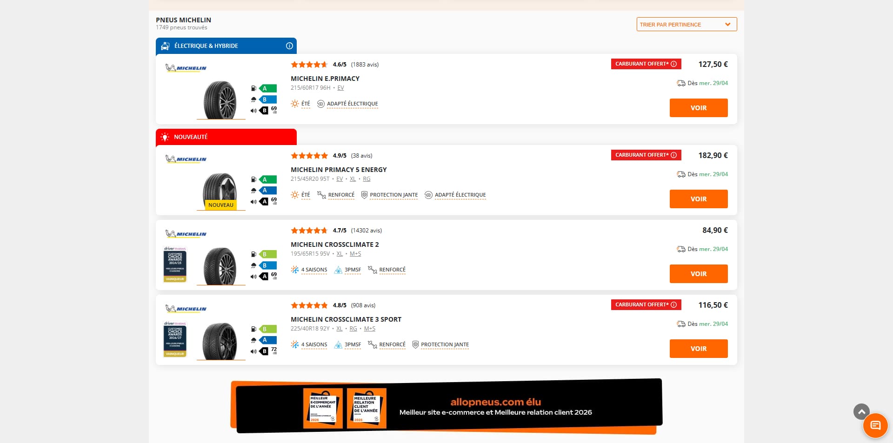Click the delivery truck icon for CrossClimate 2
Screen dimensions: 893x443
pos(681,249)
